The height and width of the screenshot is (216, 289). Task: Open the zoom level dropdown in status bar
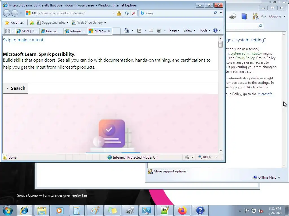click(x=216, y=157)
